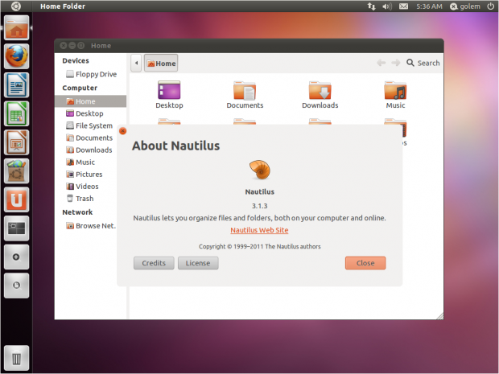Viewport: 499px width, 374px height.
Task: Open the Downloads folder icon
Action: 320,95
